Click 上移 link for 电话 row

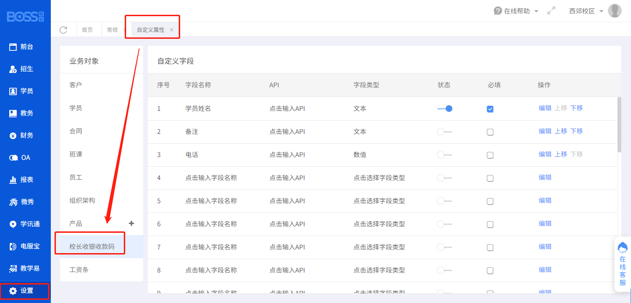click(x=561, y=154)
